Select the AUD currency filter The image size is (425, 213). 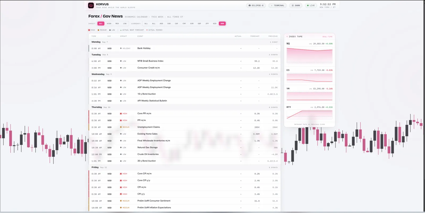click(x=161, y=24)
